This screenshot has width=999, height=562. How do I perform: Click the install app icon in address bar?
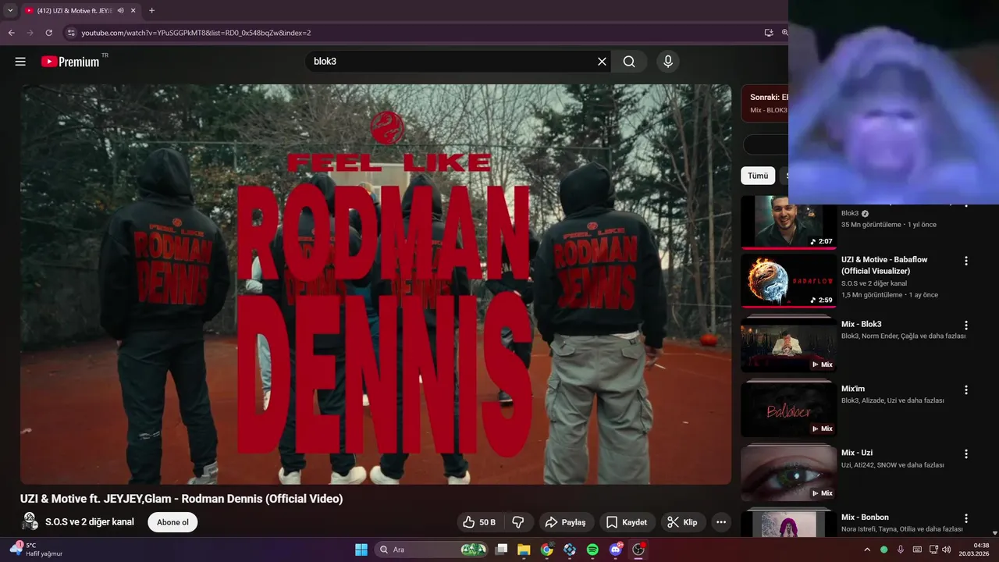pos(769,33)
